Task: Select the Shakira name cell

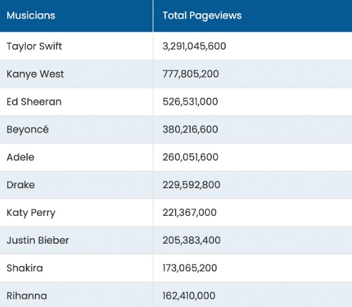Action: coord(76,268)
